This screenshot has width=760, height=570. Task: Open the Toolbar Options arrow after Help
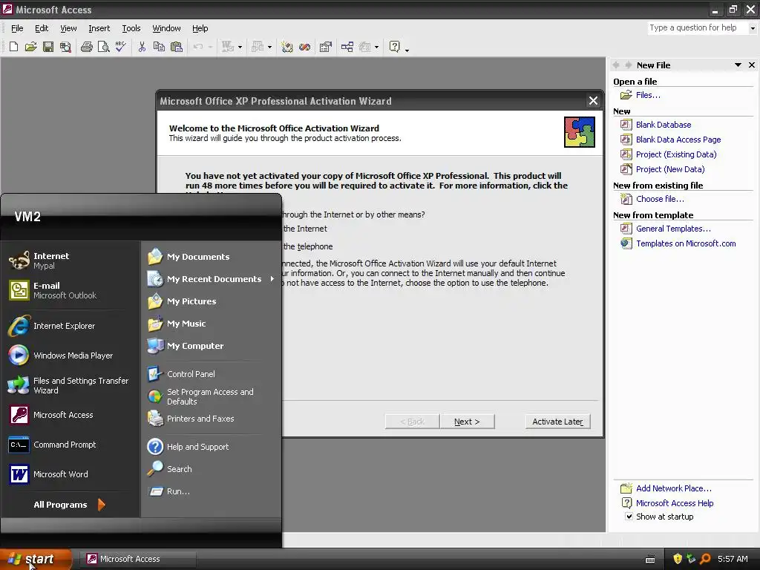[x=407, y=50]
